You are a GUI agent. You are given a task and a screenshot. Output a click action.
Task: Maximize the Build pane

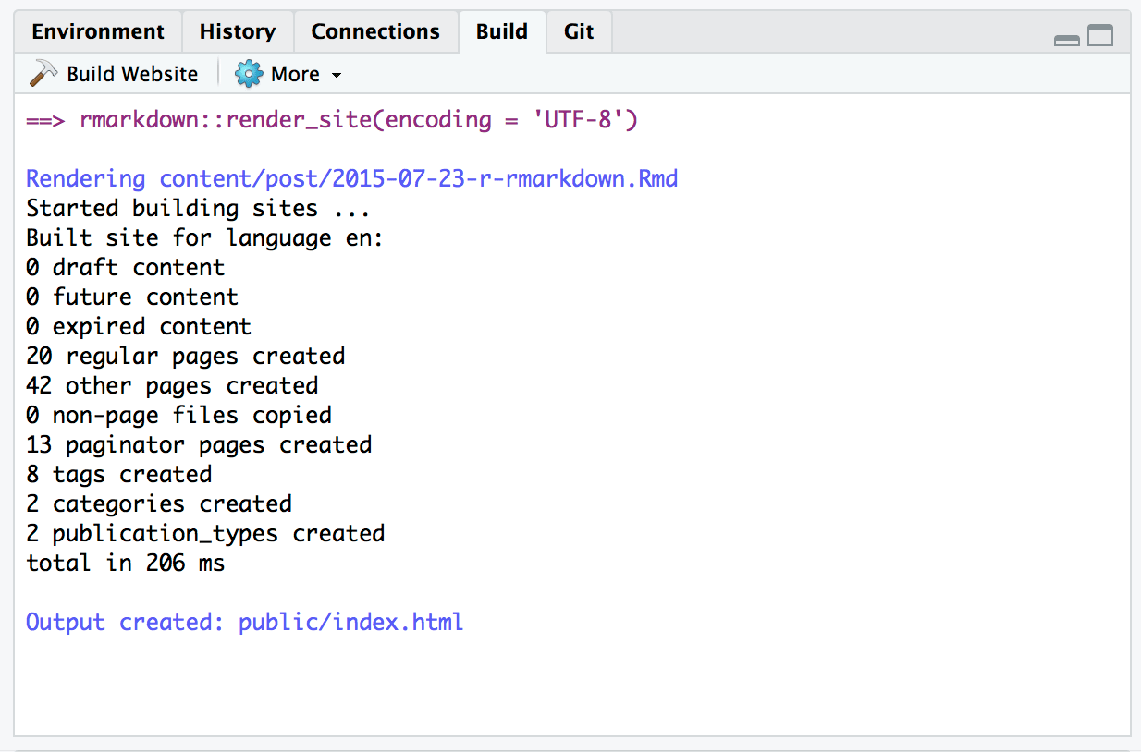click(1100, 36)
